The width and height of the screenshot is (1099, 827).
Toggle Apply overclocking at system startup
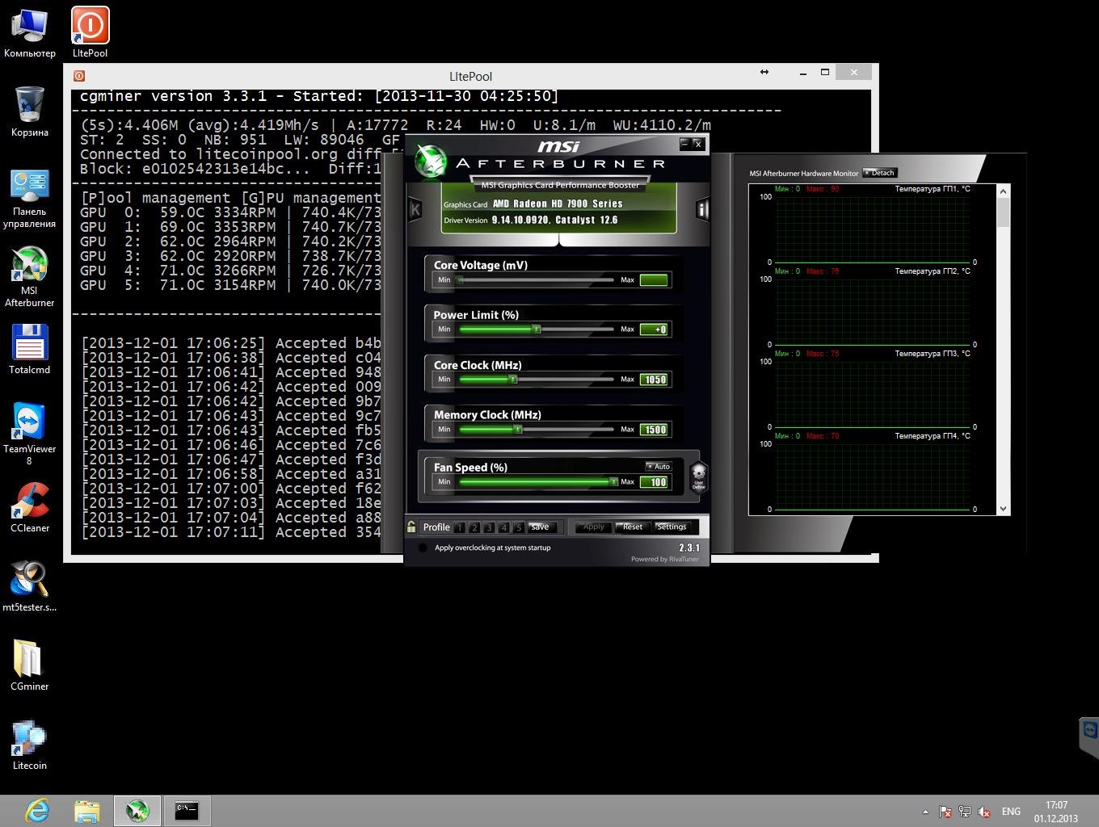point(422,548)
